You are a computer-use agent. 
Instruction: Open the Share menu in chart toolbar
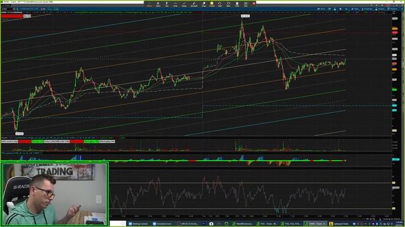(321, 9)
